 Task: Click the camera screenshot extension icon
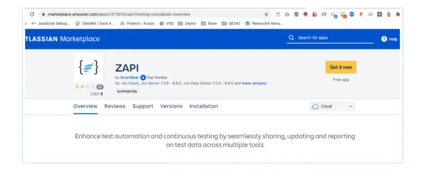click(287, 15)
